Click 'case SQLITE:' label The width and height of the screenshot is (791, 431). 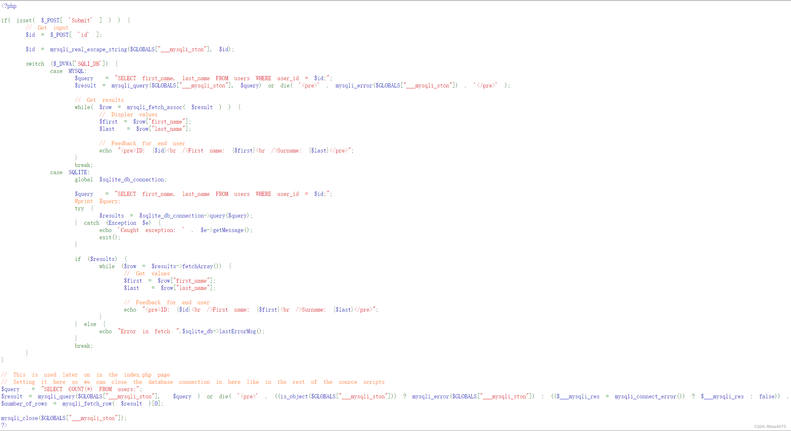point(70,172)
